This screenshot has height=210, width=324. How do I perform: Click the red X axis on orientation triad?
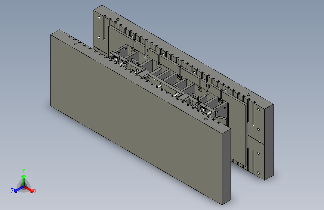click(x=29, y=189)
